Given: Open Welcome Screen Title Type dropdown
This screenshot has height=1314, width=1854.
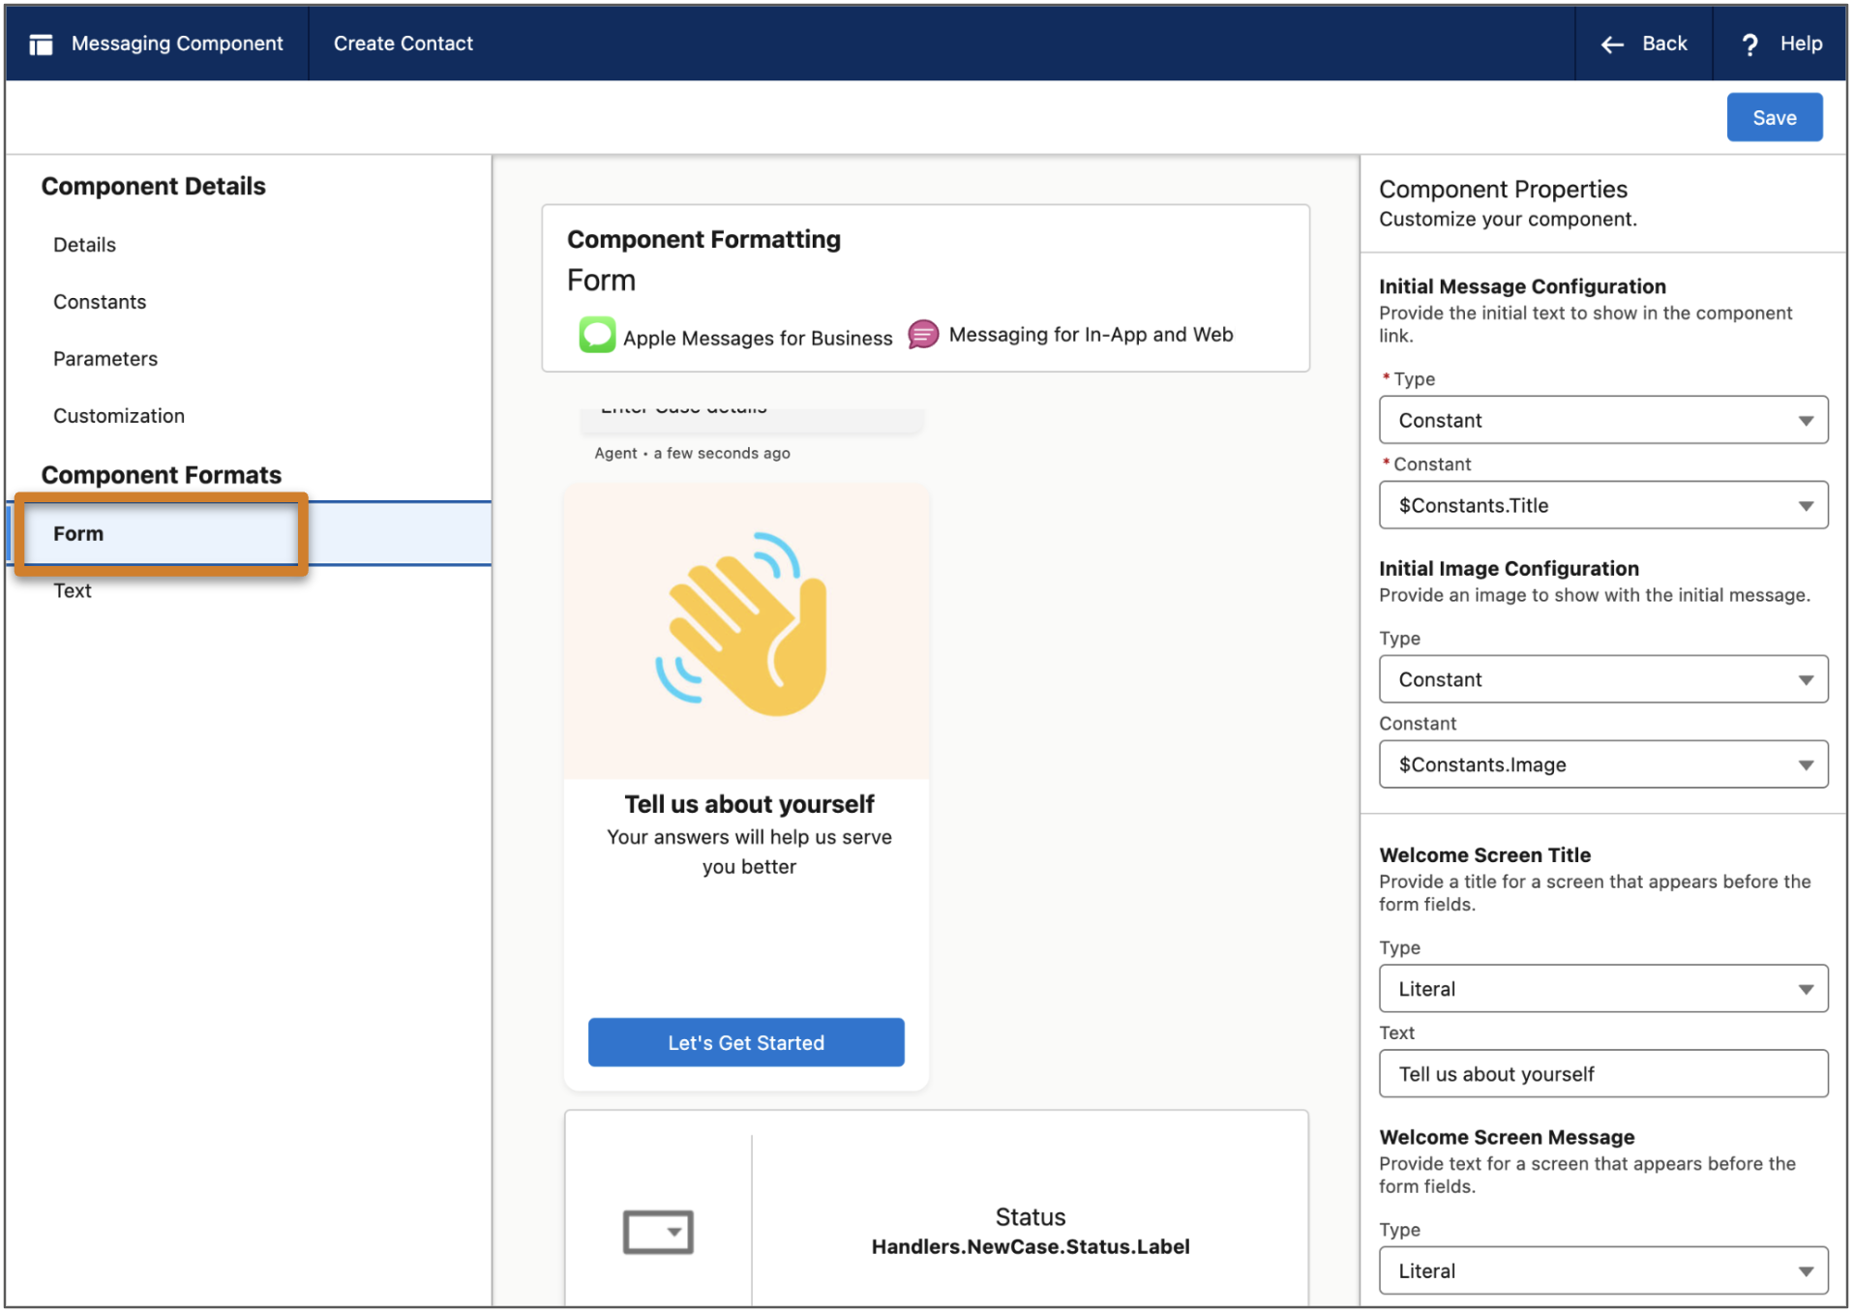Looking at the screenshot, I should (x=1601, y=989).
